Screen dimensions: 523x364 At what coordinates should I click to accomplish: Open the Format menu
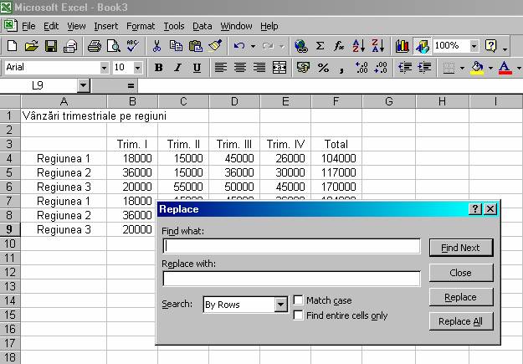141,26
